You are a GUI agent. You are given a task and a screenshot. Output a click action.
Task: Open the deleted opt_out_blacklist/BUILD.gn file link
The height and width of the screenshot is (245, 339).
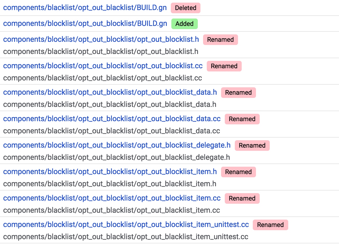point(85,8)
